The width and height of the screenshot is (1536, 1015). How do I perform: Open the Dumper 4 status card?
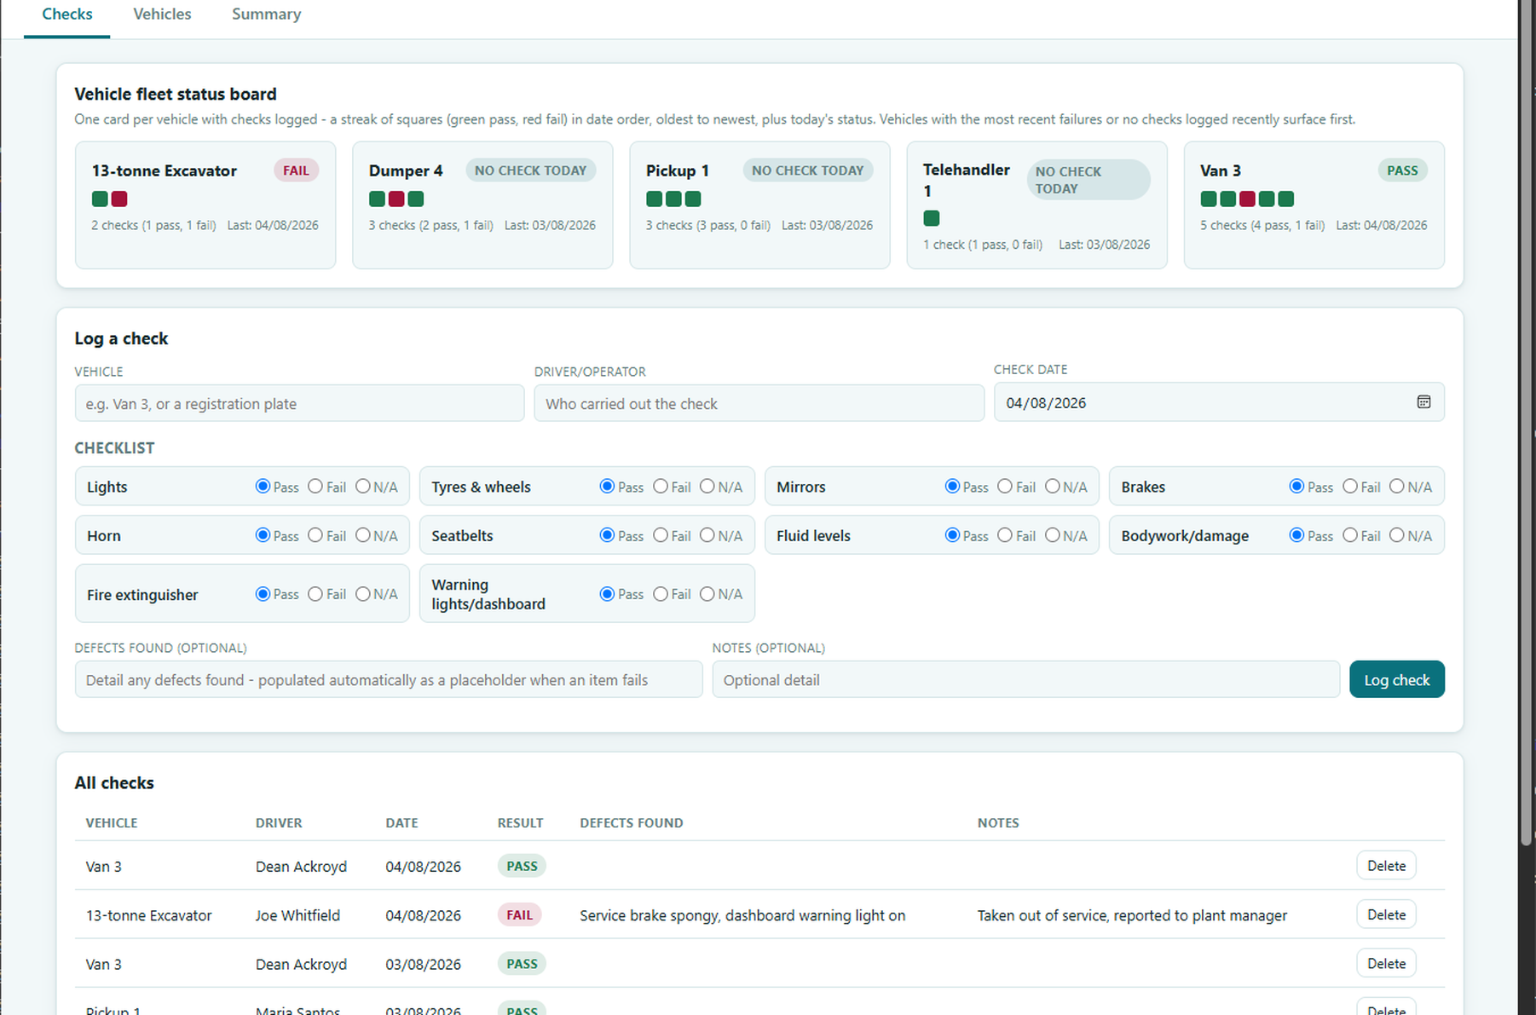click(x=482, y=205)
